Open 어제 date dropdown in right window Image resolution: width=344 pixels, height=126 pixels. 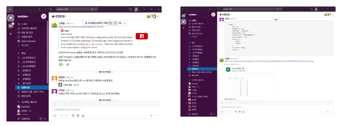pyautogui.click(x=276, y=19)
